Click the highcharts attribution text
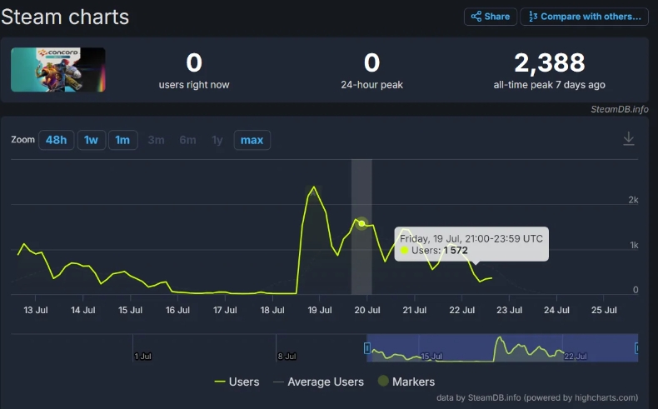The image size is (658, 409). 537,397
